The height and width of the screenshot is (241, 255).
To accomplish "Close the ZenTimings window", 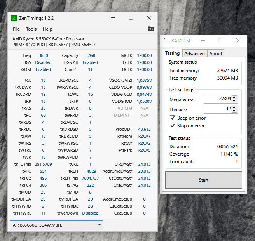I will click(149, 18).
